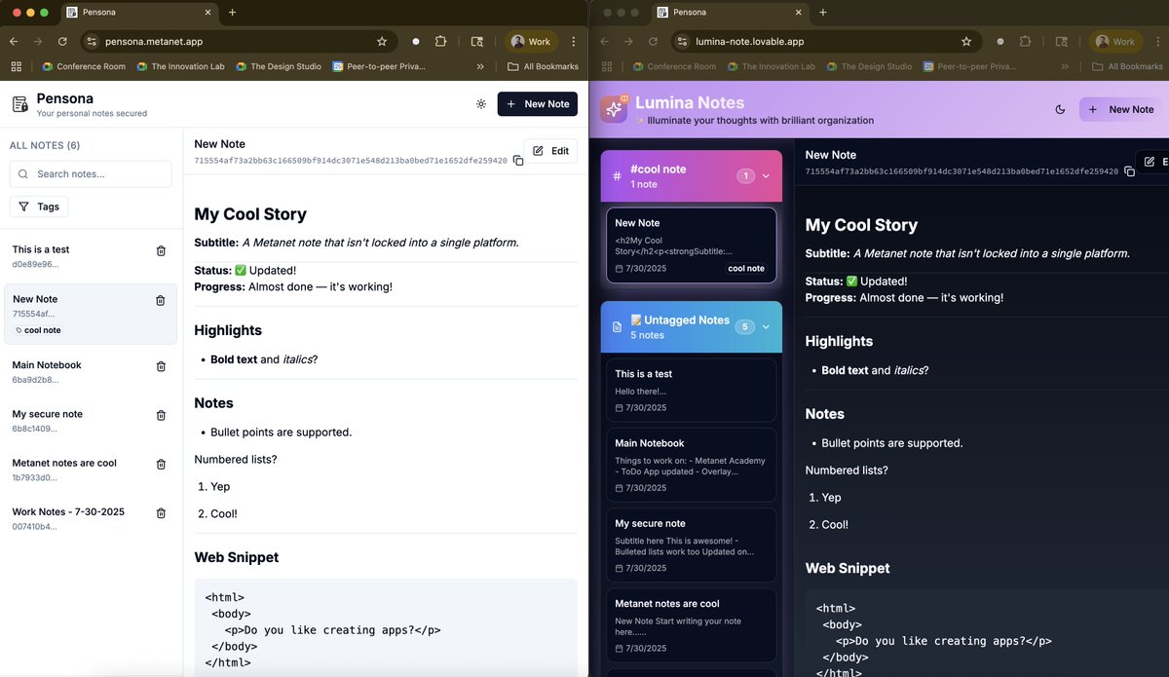Open 'Main Notebook' card in Lumina Notes
1169x677 pixels.
691,465
